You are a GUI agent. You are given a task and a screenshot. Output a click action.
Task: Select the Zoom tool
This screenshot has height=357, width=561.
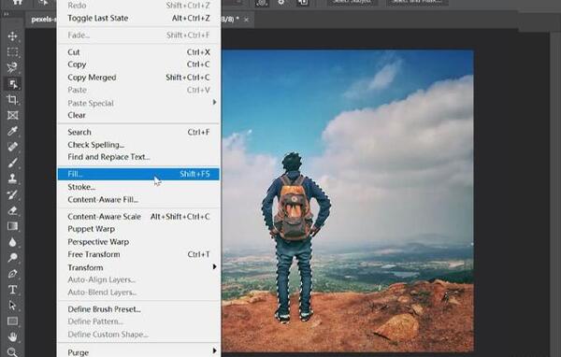coord(12,352)
